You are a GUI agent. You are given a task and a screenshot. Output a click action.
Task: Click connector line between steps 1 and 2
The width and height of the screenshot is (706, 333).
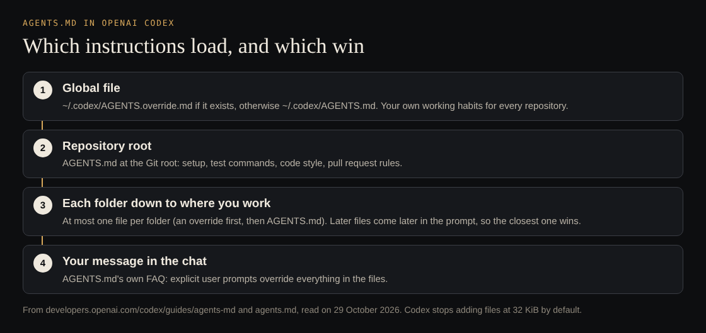coord(42,125)
